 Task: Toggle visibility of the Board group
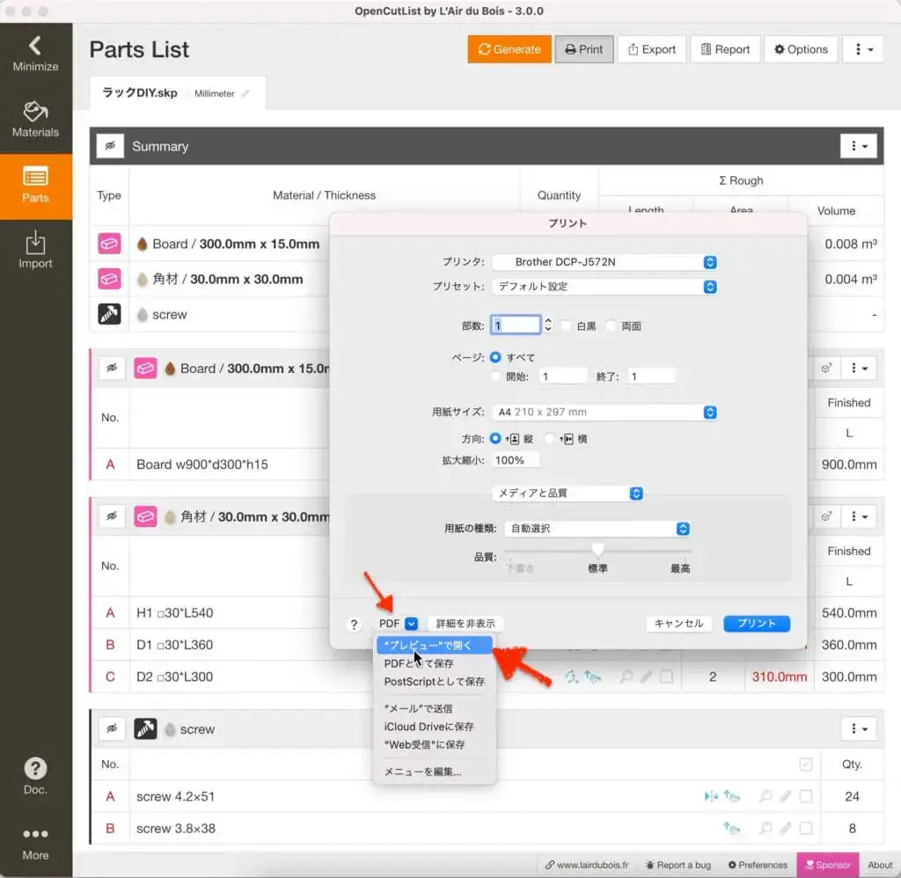pyautogui.click(x=112, y=368)
